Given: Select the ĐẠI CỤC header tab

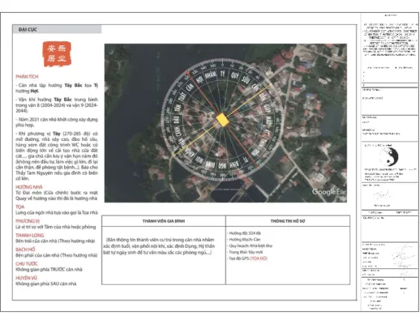Looking at the screenshot, I should [x=57, y=29].
